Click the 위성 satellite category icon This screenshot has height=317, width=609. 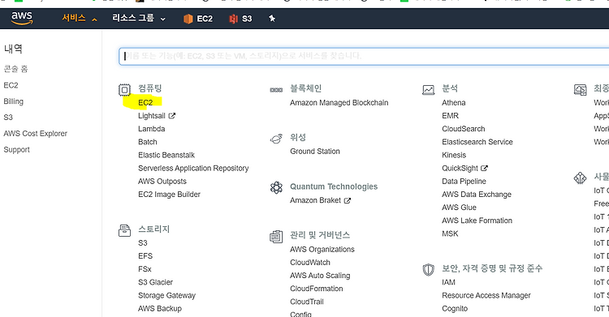coord(276,139)
